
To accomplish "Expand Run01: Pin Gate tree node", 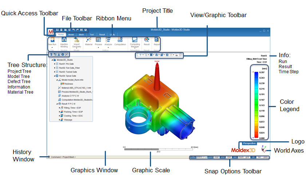I will tap(55, 64).
